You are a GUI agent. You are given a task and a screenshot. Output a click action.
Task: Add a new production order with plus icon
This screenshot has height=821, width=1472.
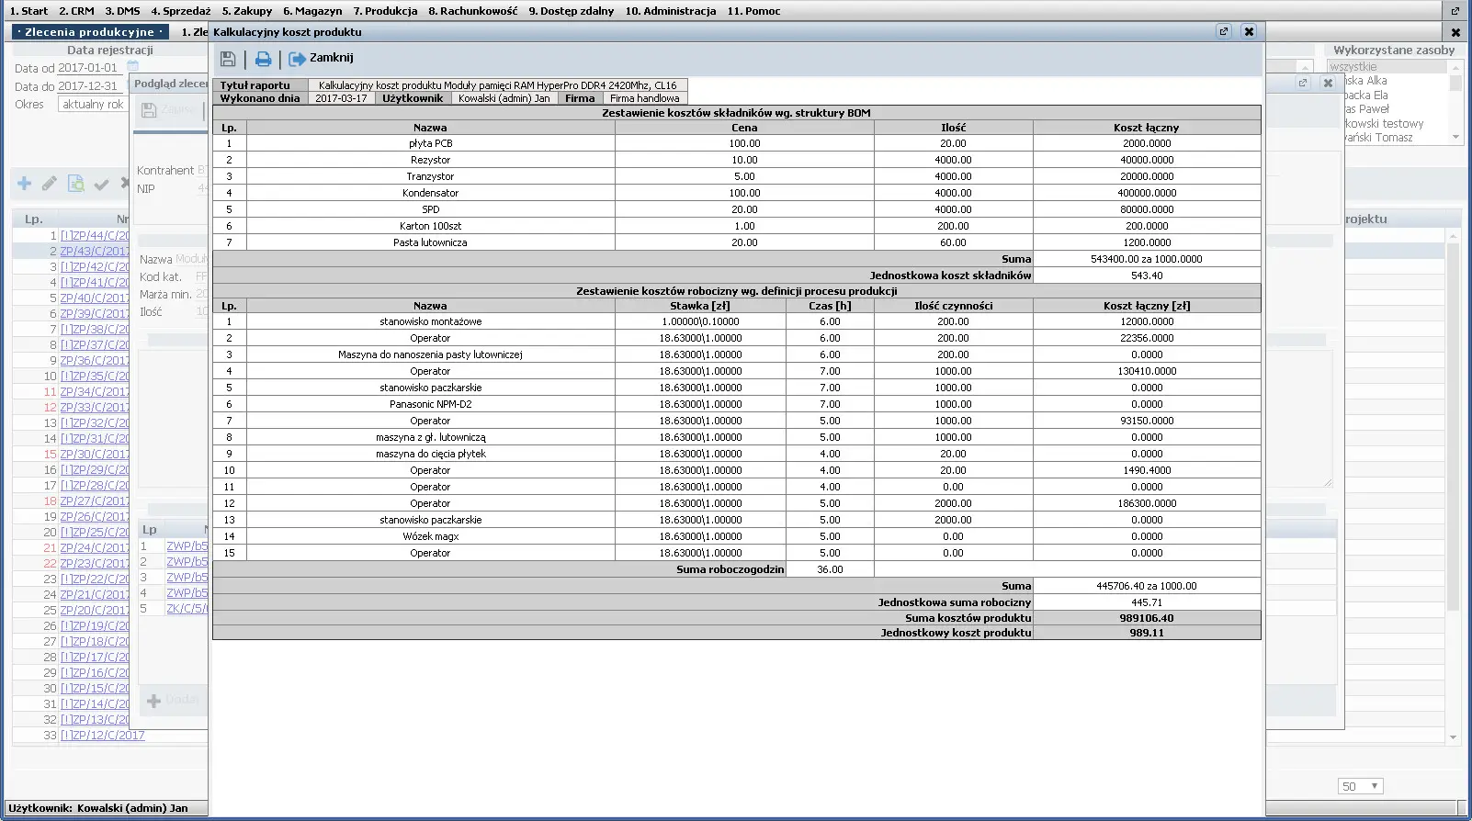click(25, 184)
